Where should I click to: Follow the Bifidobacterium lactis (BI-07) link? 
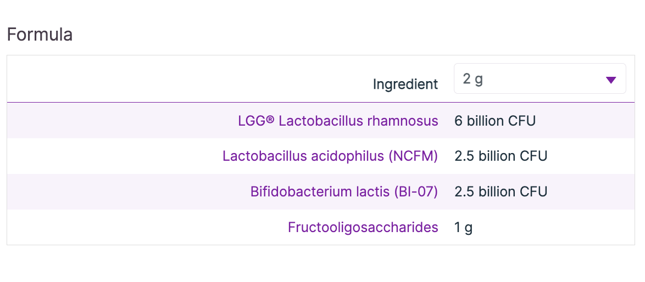tap(344, 192)
